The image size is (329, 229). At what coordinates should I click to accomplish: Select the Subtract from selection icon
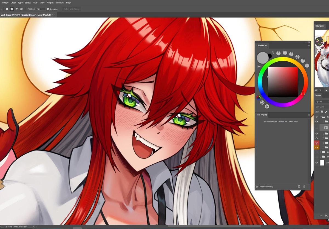(17, 9)
